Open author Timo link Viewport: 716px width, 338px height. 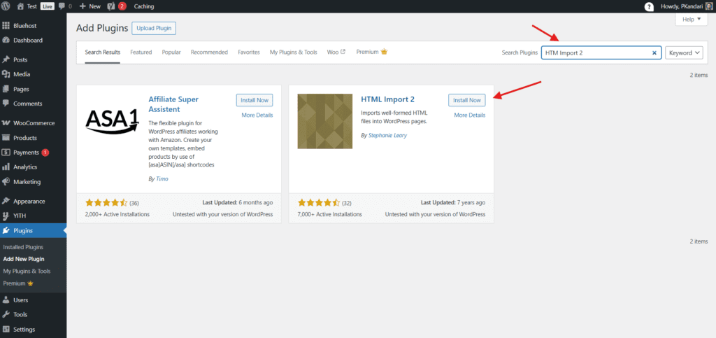click(x=162, y=179)
